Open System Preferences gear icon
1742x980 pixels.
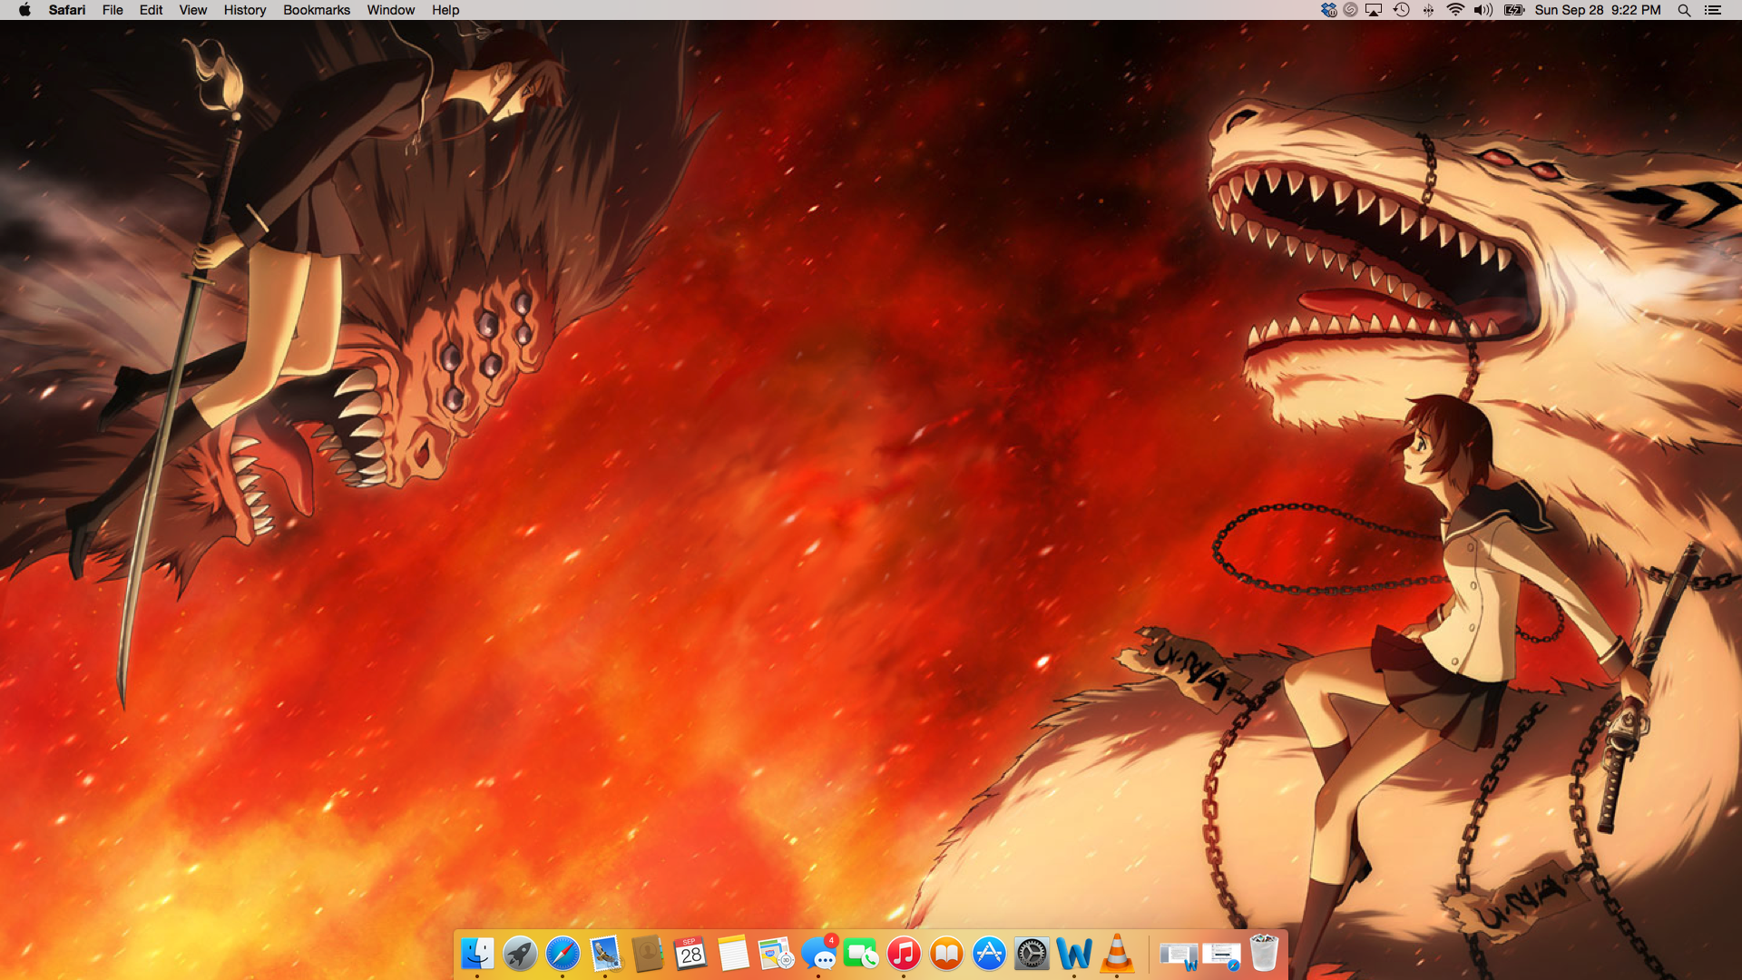pyautogui.click(x=1032, y=954)
